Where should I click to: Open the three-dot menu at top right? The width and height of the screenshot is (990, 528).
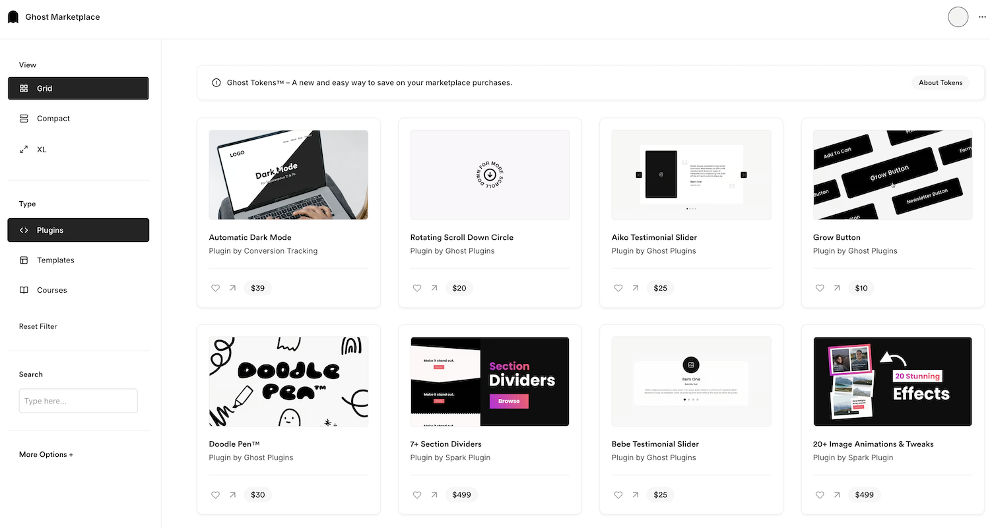(x=982, y=17)
